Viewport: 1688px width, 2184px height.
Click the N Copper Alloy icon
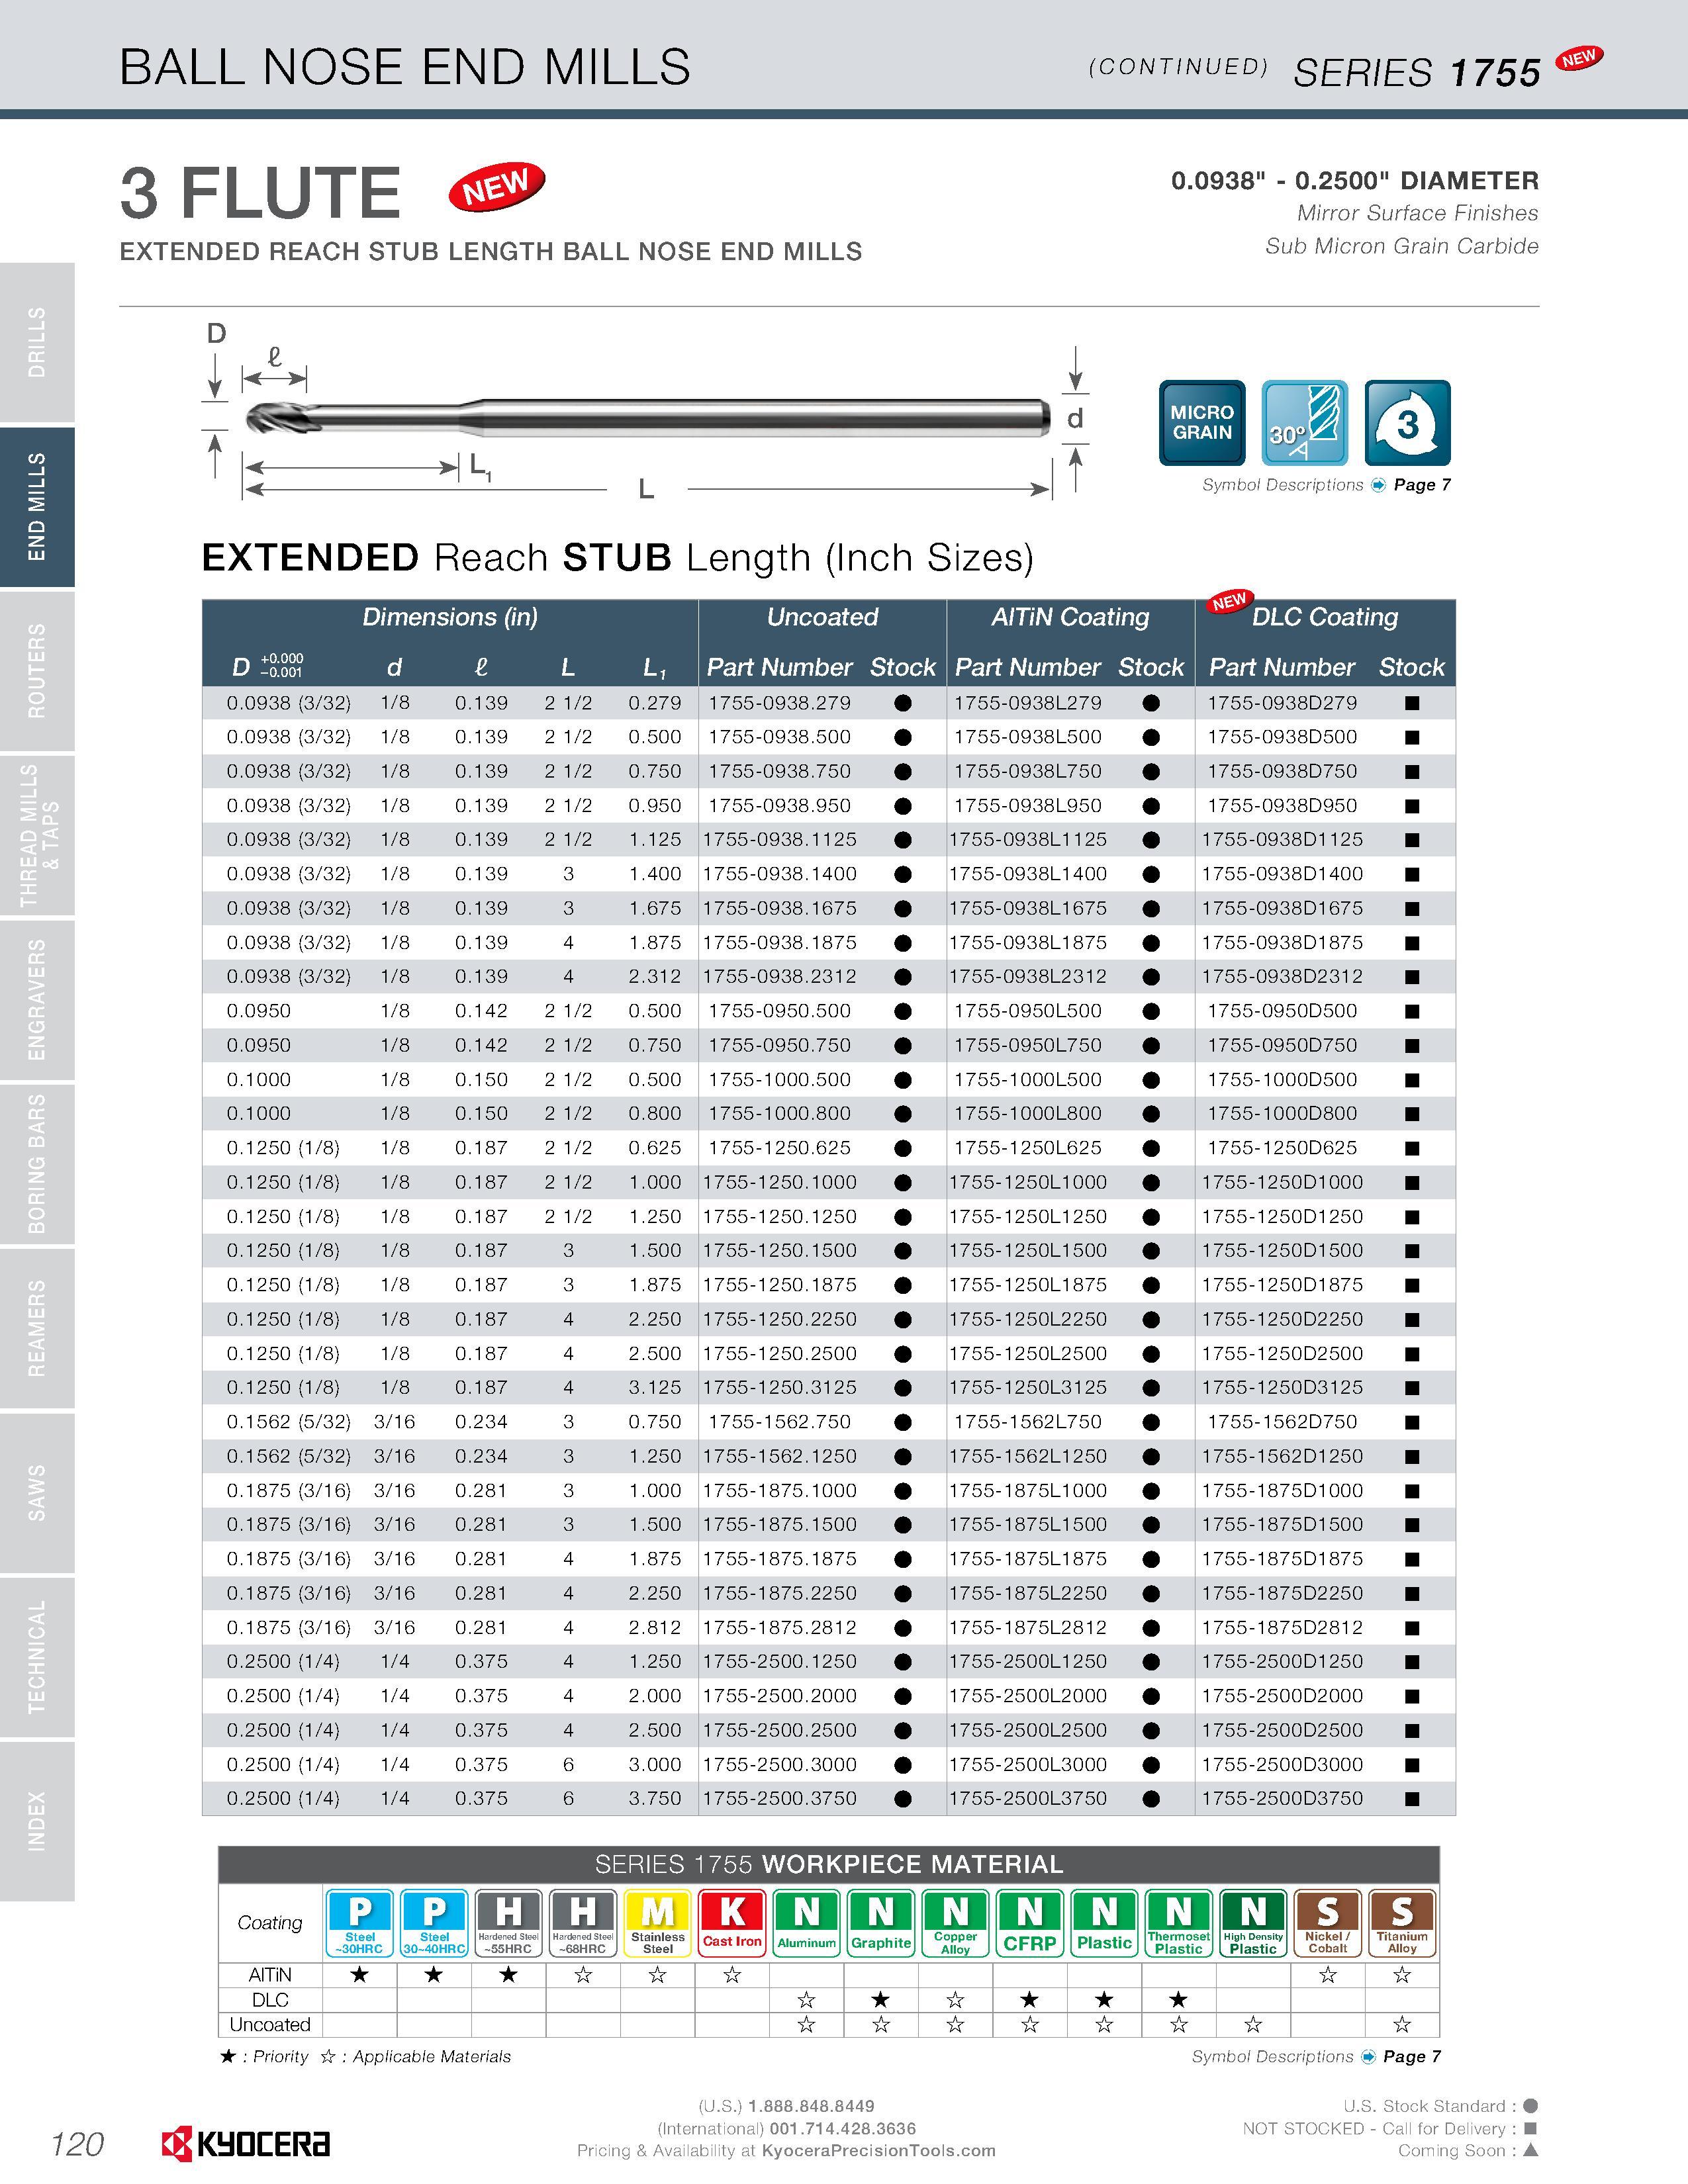955,1923
